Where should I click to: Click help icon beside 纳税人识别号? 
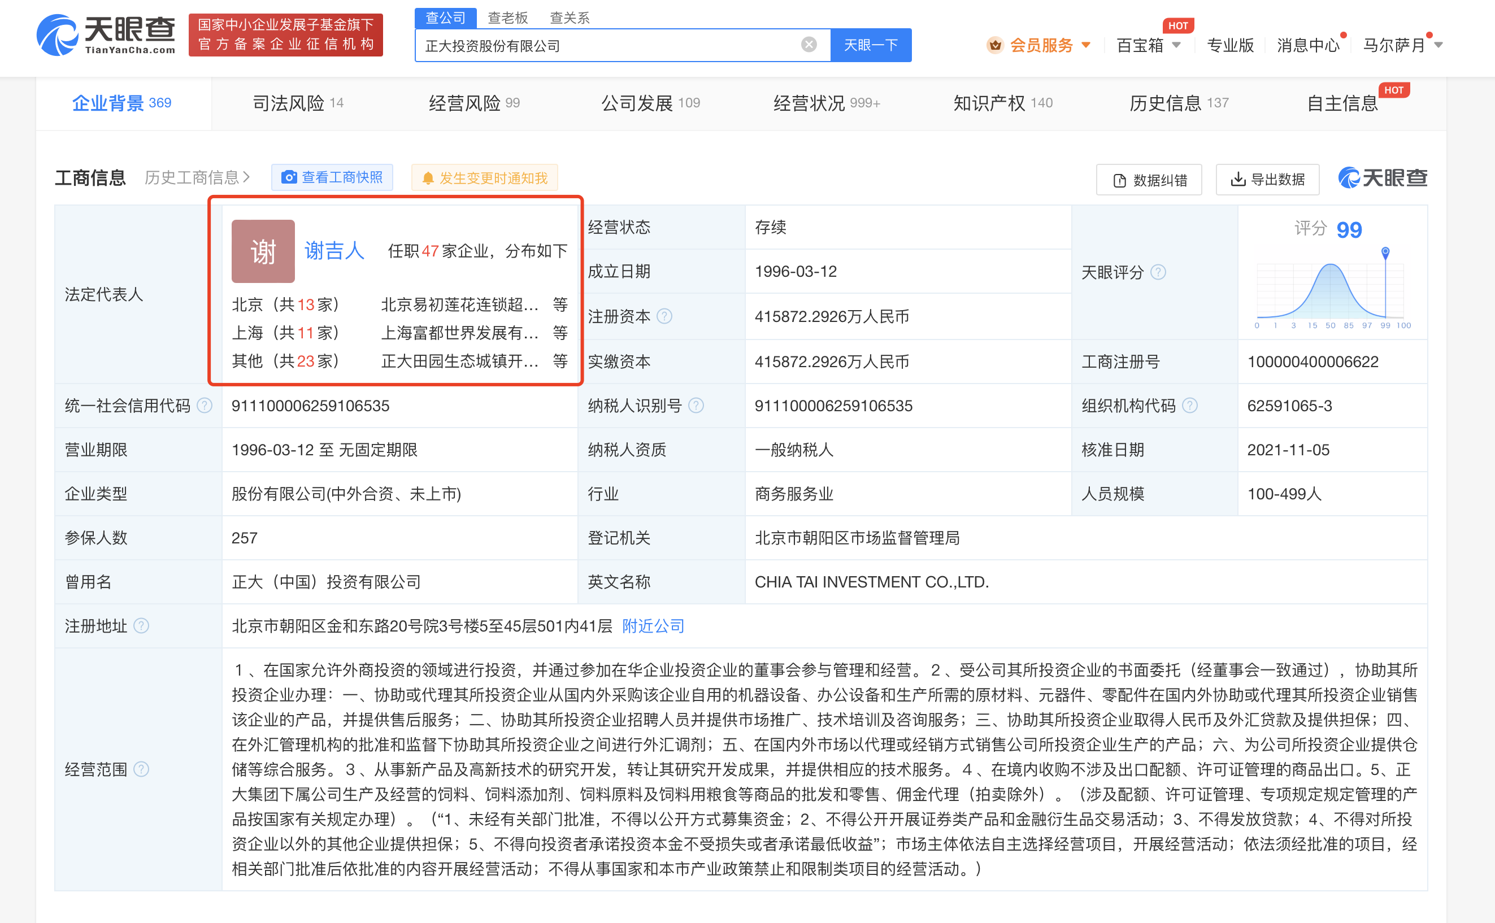coord(696,406)
